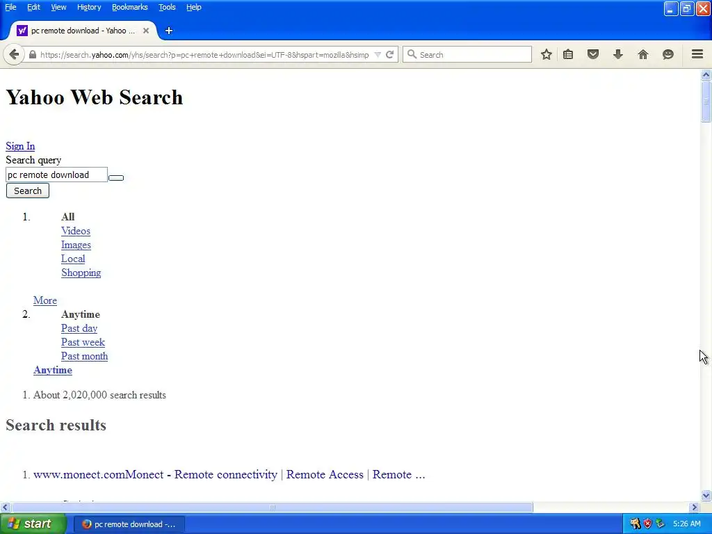Open the Hello chat smiley icon
The width and height of the screenshot is (712, 534).
click(x=668, y=54)
